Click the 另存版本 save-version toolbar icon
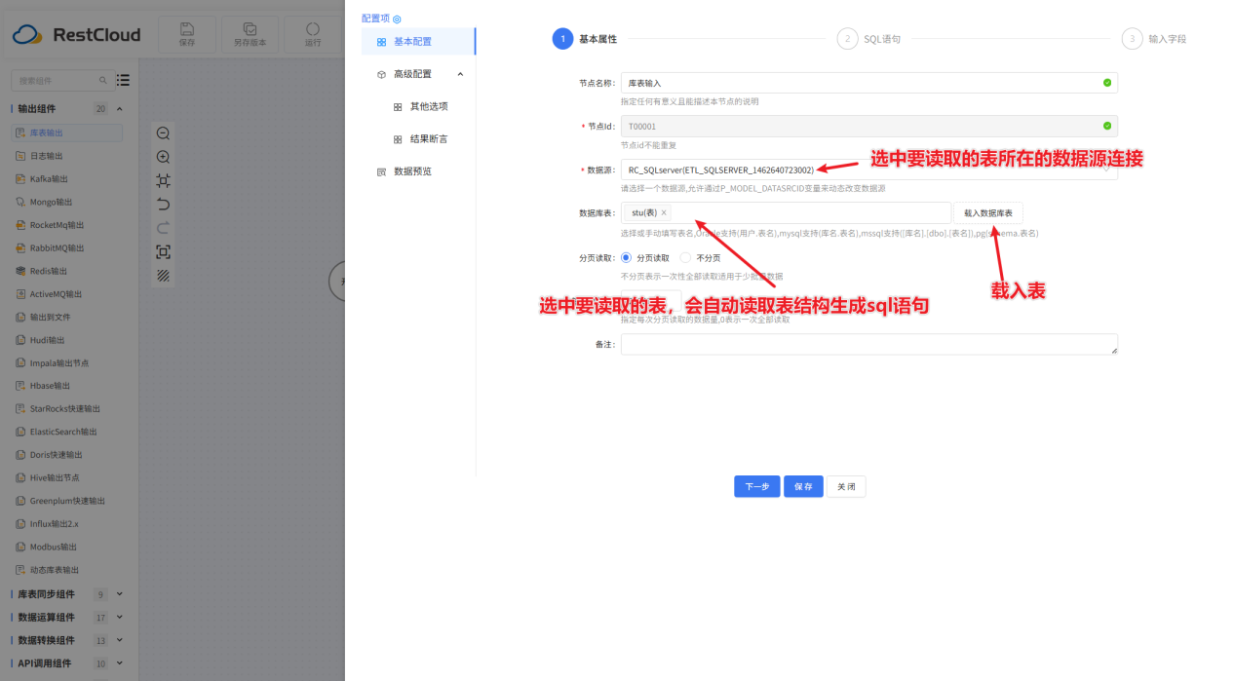1234x681 pixels. point(250,29)
